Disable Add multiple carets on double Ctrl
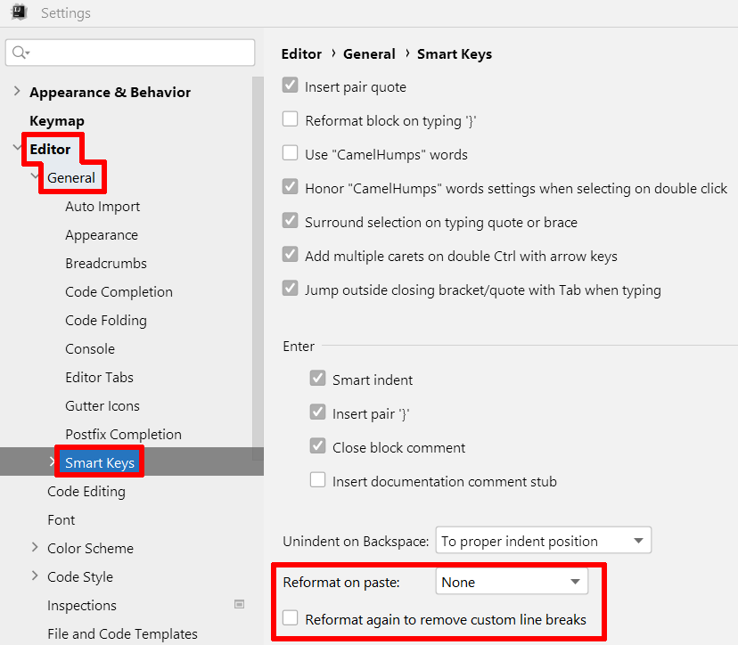The height and width of the screenshot is (645, 738). click(x=290, y=256)
